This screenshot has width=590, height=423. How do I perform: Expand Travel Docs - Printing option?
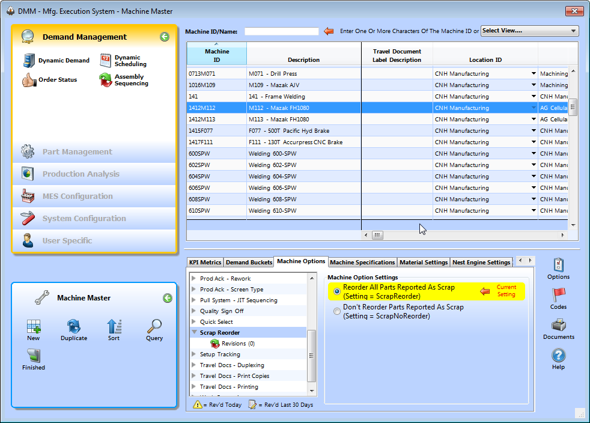(194, 386)
